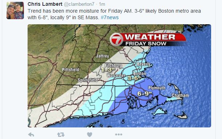Click the Jaffrey town label

coord(103,56)
